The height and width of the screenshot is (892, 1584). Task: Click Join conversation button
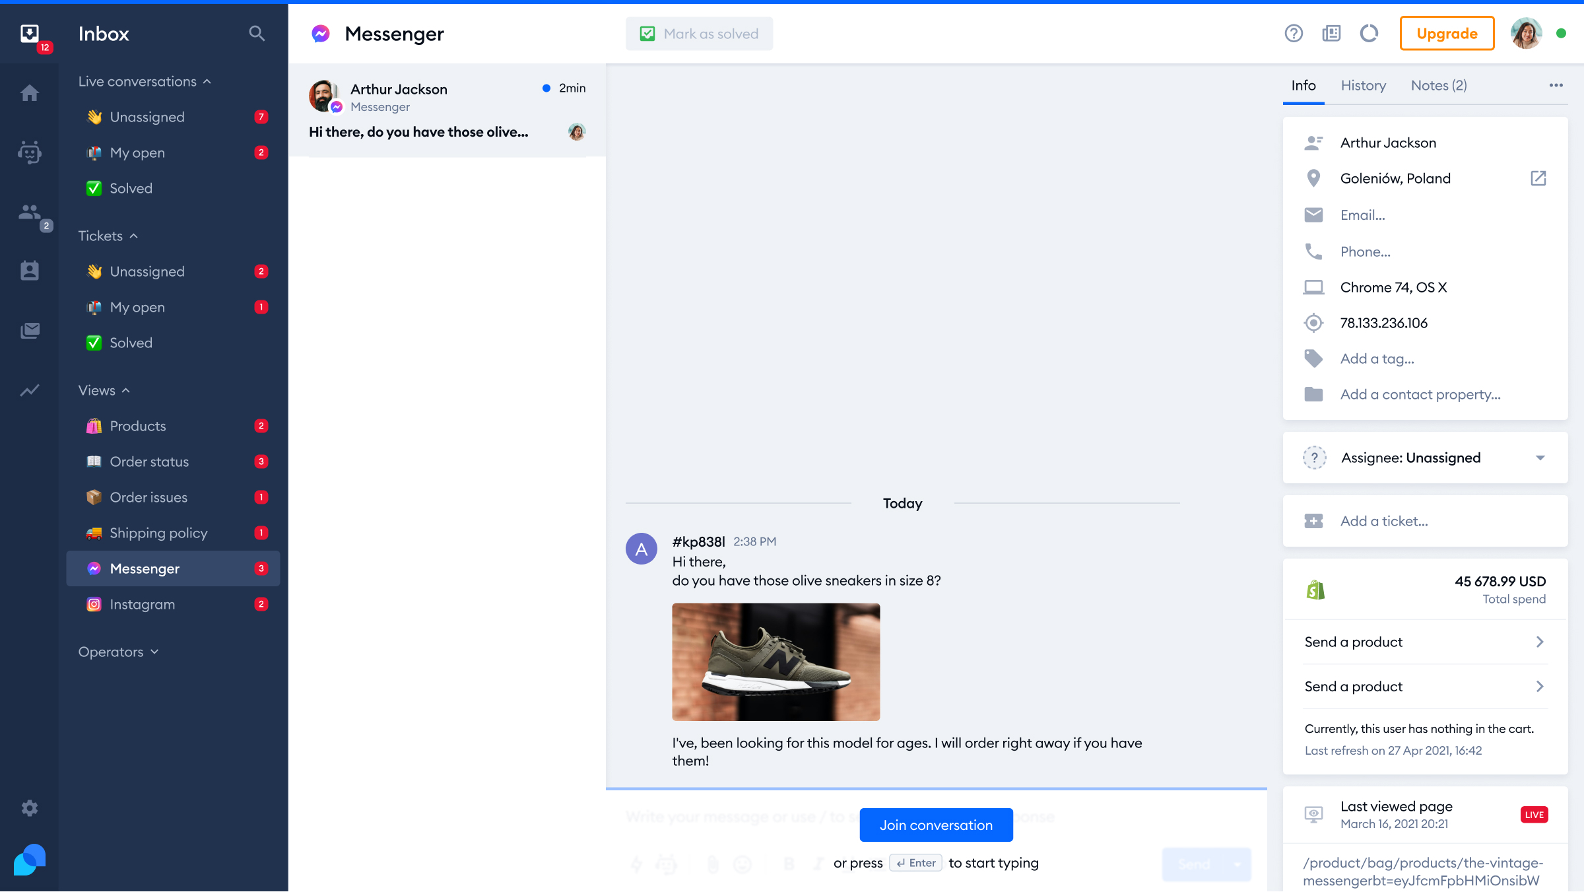coord(937,825)
